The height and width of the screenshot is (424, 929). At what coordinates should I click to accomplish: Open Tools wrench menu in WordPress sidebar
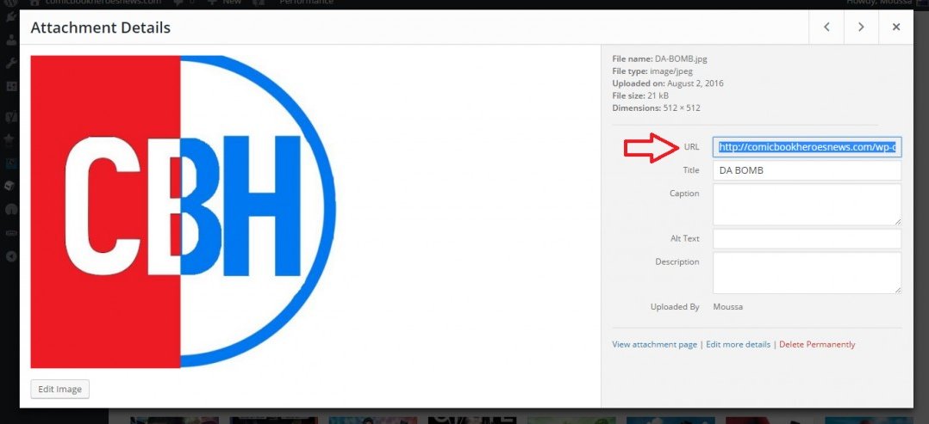coord(10,64)
